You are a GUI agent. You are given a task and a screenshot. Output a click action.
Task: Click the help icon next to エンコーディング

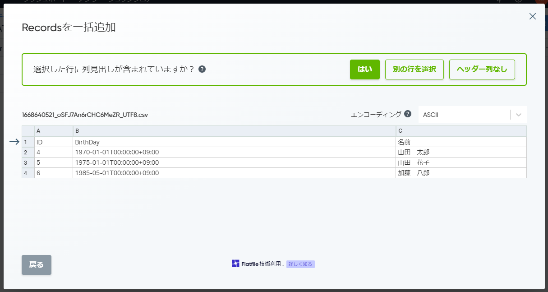[x=408, y=114]
